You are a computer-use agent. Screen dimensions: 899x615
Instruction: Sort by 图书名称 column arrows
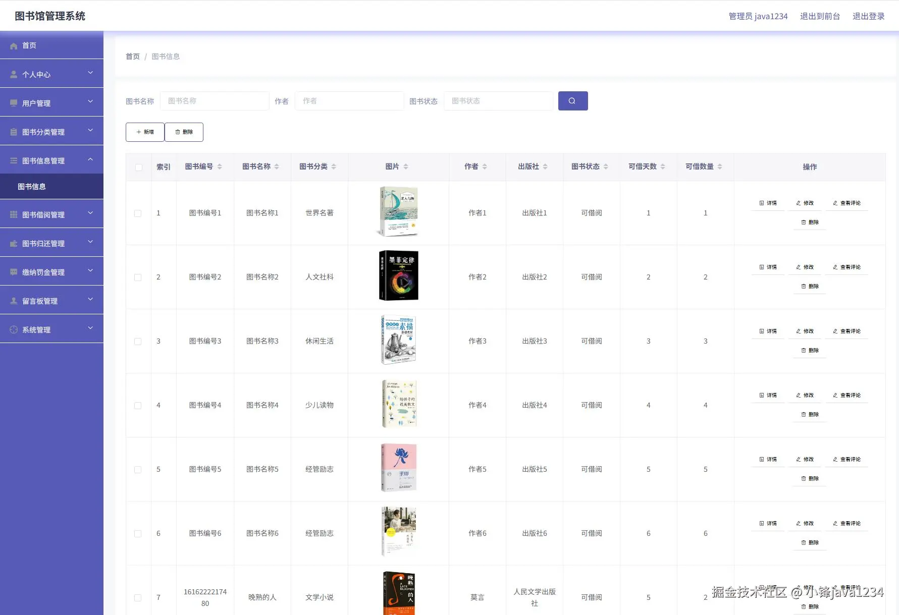277,166
